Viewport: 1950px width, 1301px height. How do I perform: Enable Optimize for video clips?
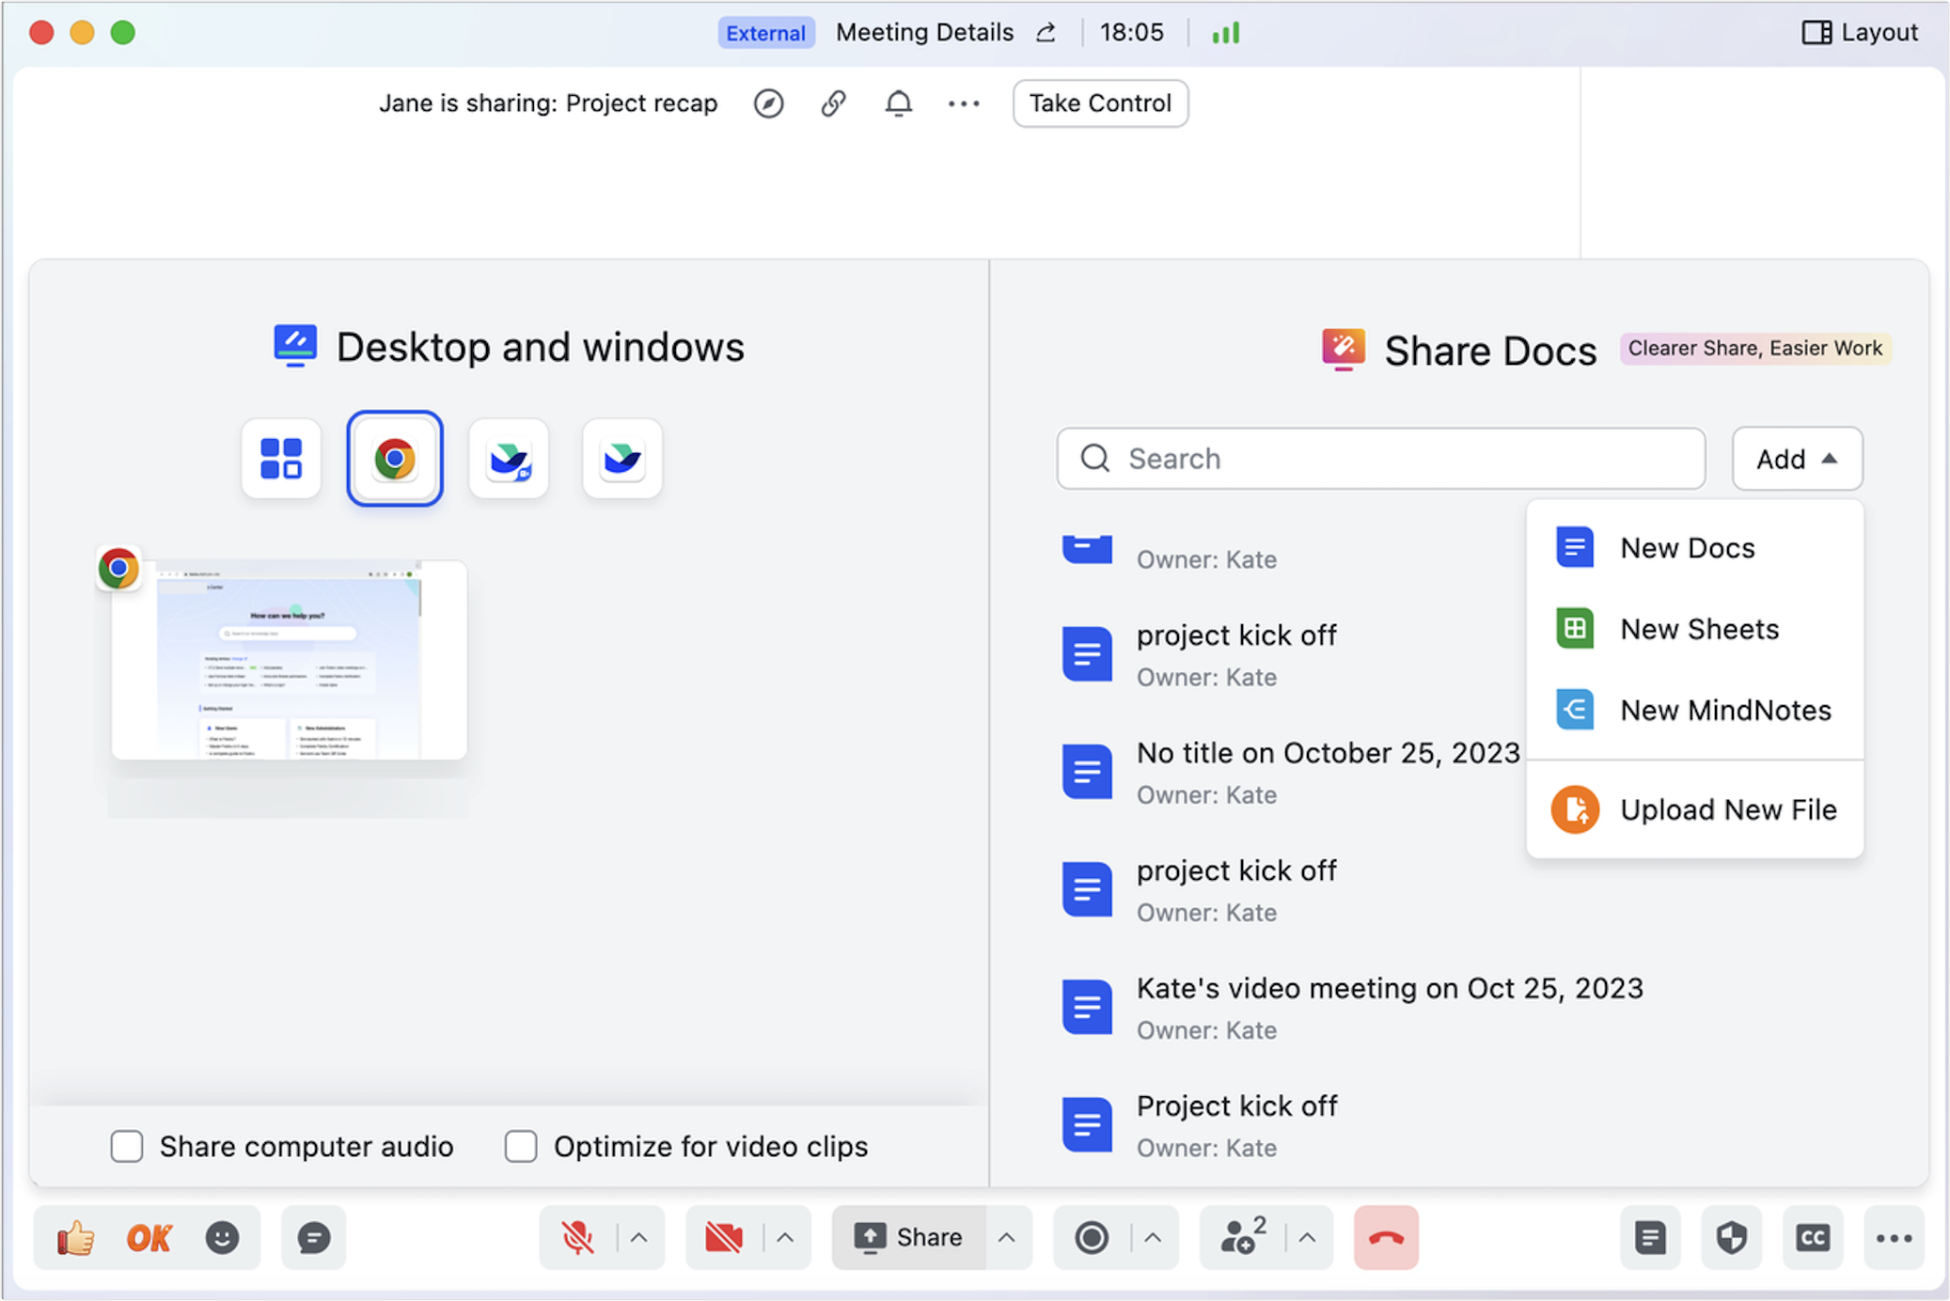521,1146
